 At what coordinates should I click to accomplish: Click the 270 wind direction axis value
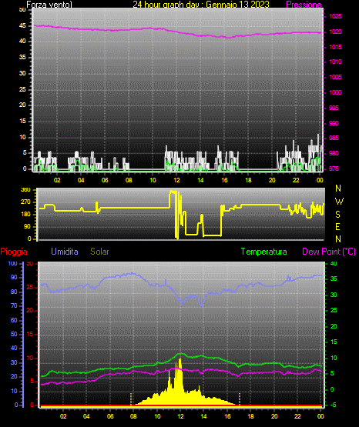click(x=25, y=202)
